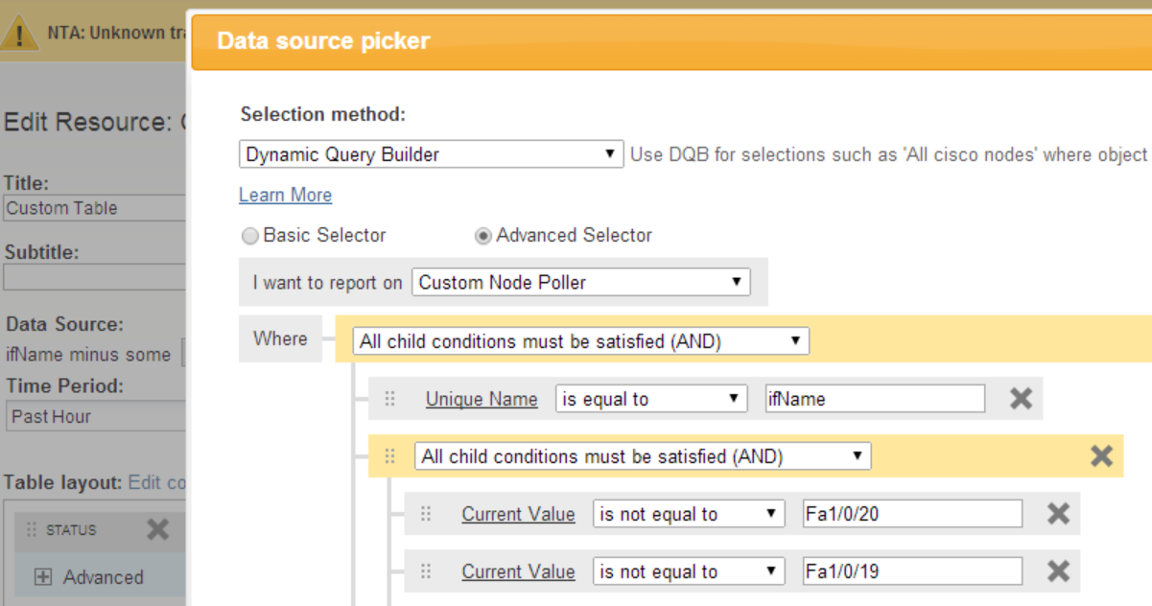Select the Advanced Selector radio button
Image resolution: width=1152 pixels, height=606 pixels.
pos(483,236)
